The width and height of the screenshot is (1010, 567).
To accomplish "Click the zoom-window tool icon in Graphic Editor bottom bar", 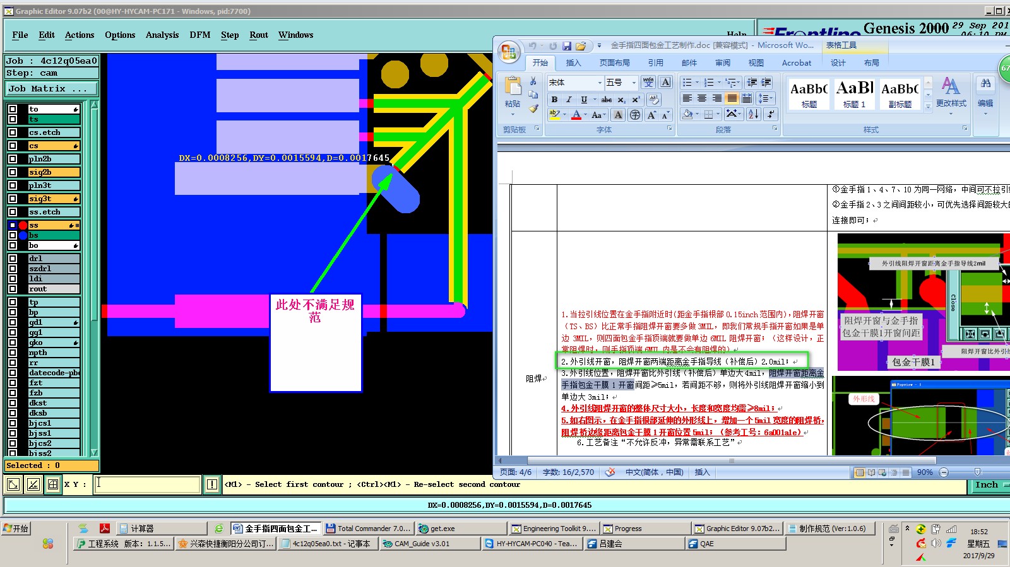I will (13, 484).
